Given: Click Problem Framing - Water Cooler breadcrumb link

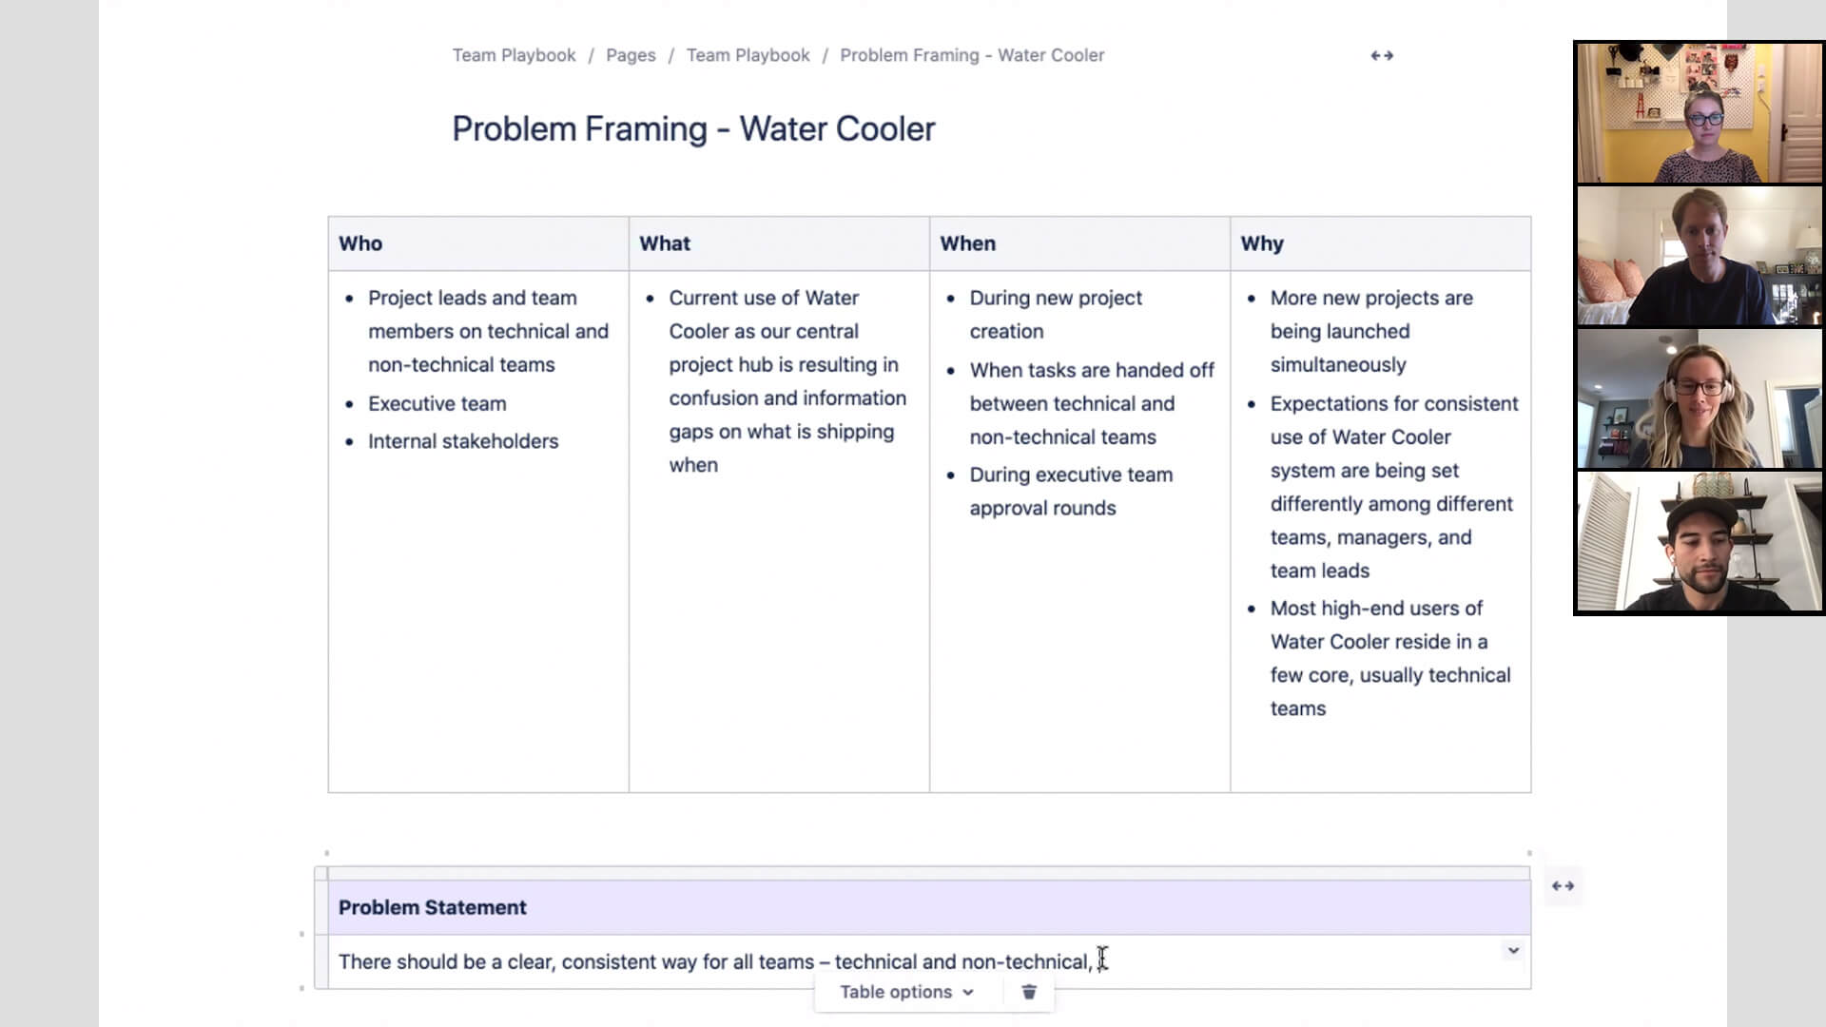Looking at the screenshot, I should pyautogui.click(x=972, y=54).
